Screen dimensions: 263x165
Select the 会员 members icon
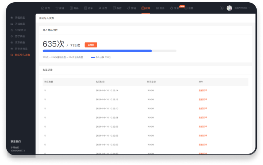pos(100,8)
